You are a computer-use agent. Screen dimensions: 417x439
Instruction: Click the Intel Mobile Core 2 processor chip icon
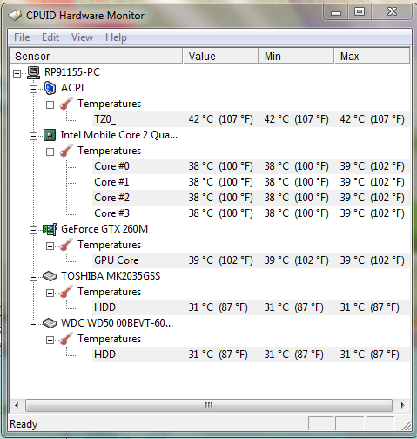(50, 135)
